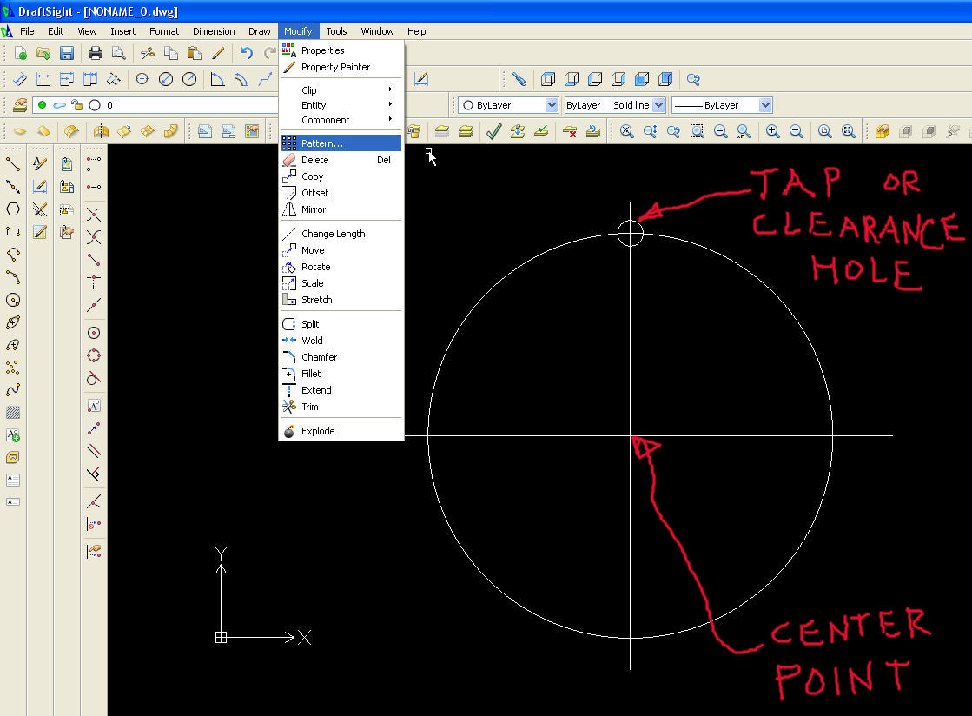972x716 pixels.
Task: Open the File menu
Action: point(27,31)
